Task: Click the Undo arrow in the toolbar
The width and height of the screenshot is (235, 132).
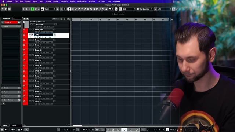Action: (3, 9)
